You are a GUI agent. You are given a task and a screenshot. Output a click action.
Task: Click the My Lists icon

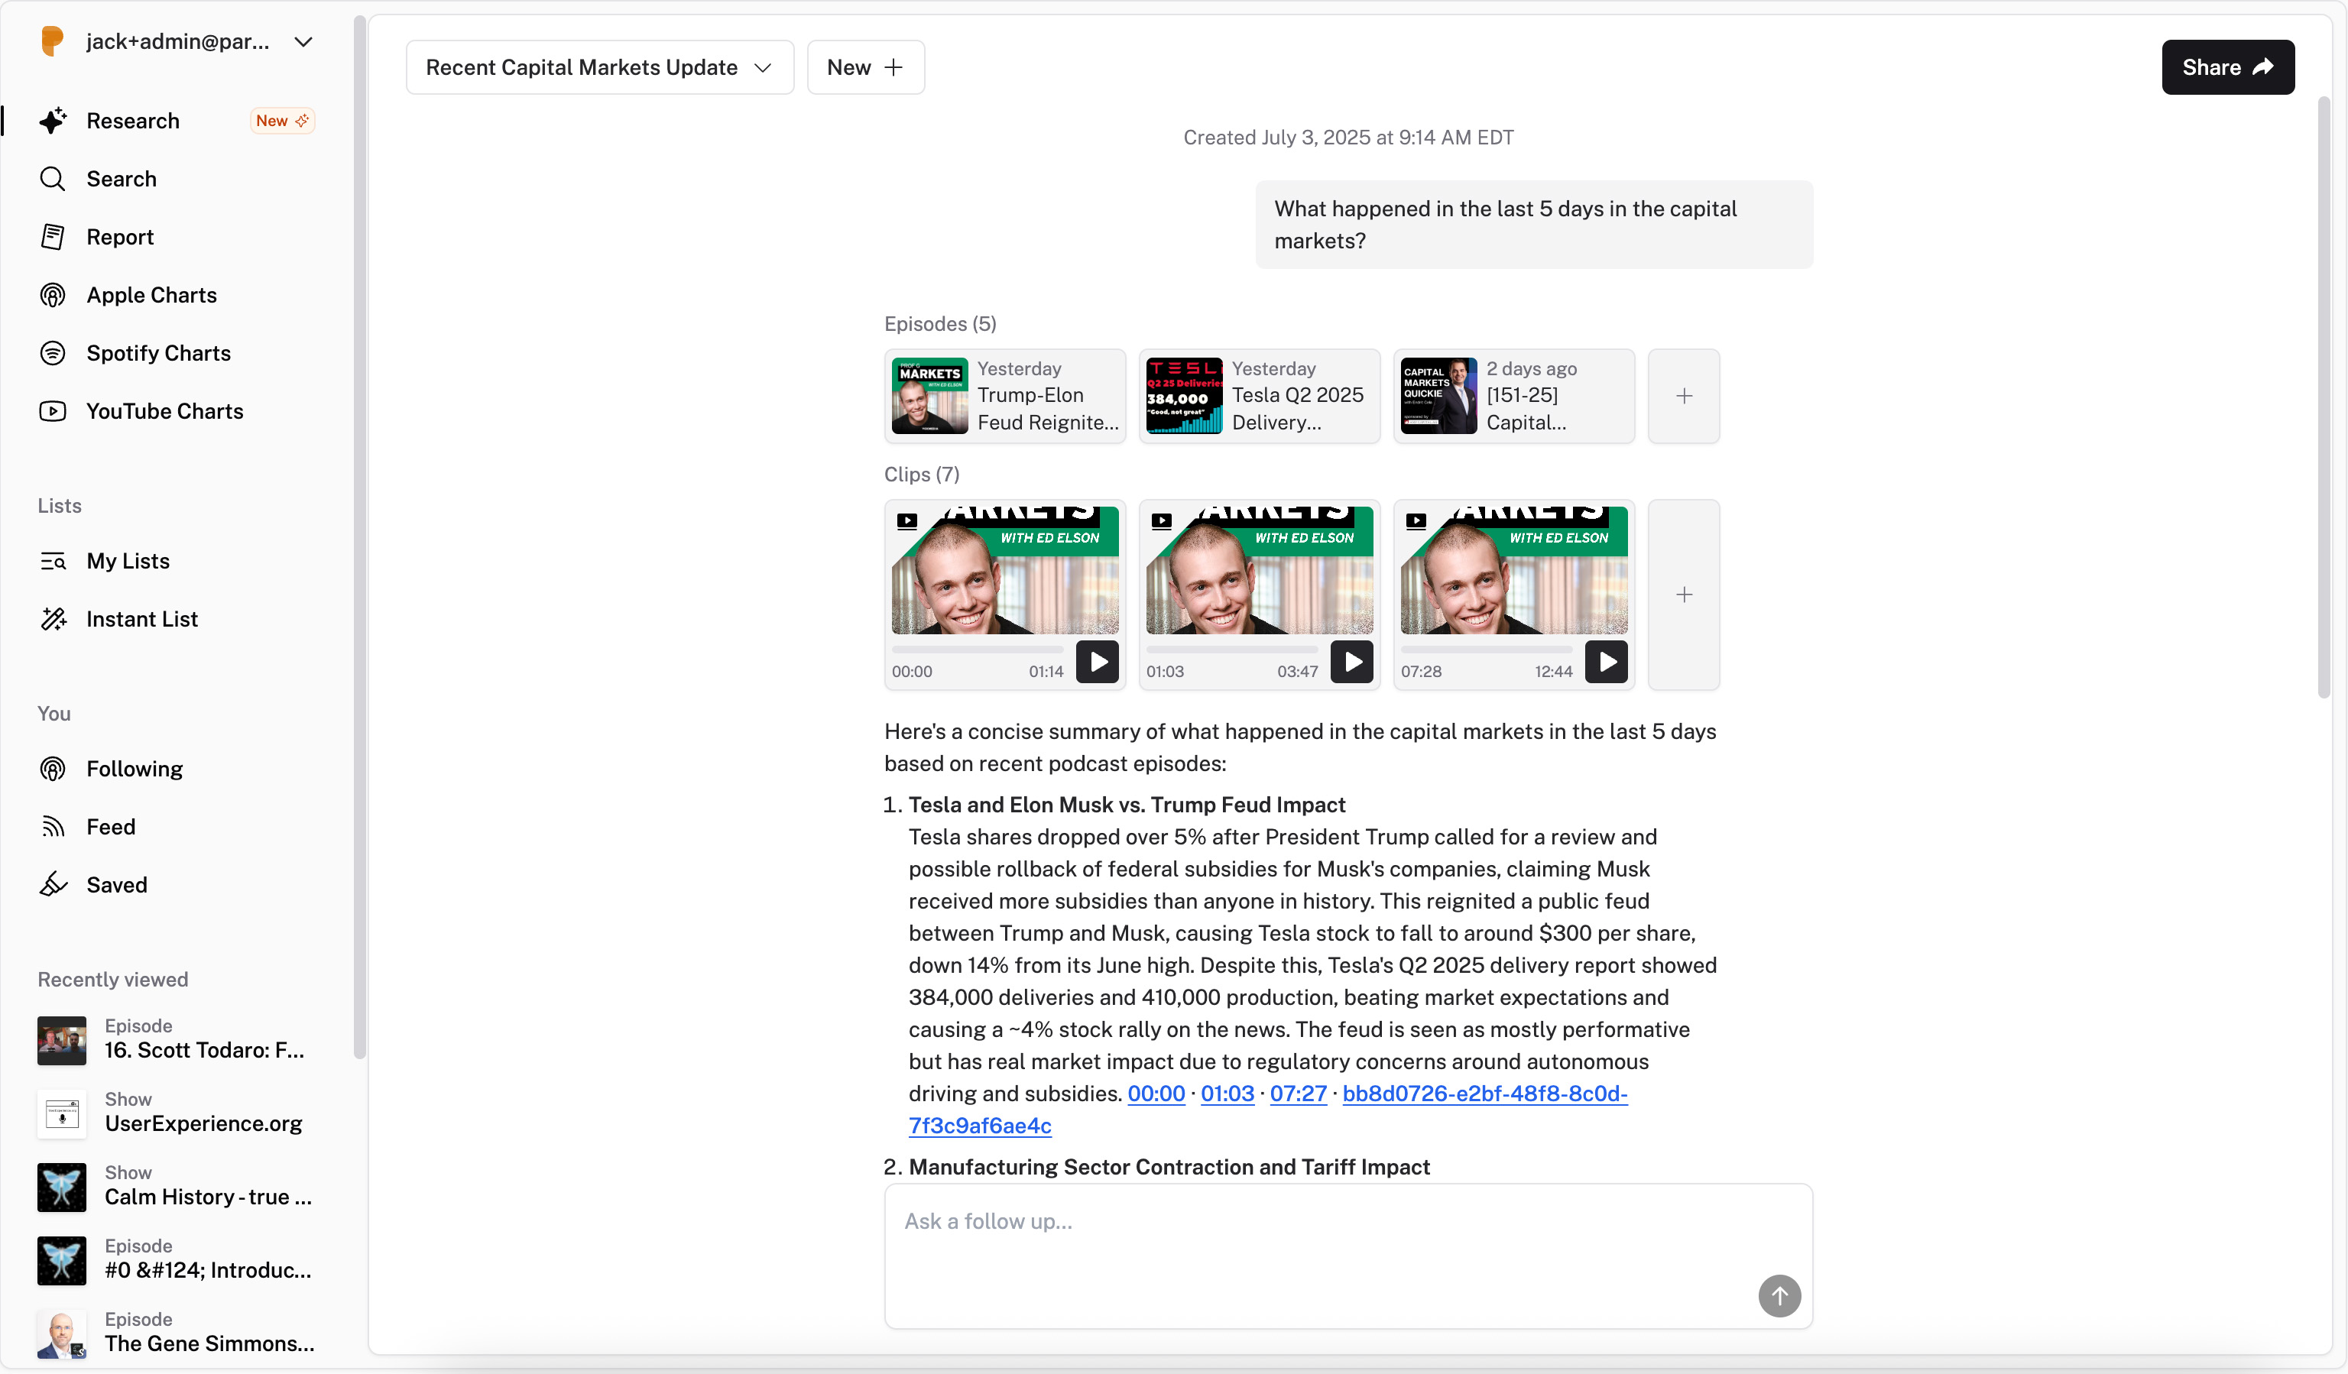pos(53,561)
